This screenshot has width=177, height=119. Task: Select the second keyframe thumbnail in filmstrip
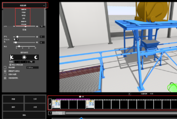pos(90,104)
